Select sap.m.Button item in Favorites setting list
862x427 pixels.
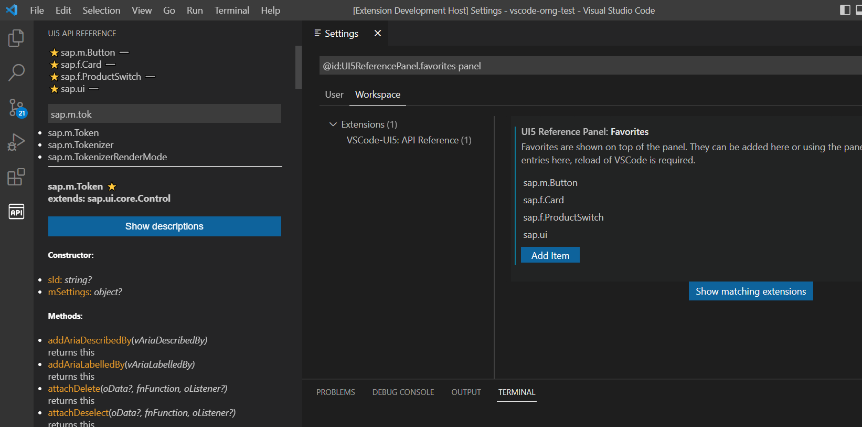coord(550,183)
